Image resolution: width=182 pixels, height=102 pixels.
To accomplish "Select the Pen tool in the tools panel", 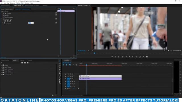I will coord(60,79).
